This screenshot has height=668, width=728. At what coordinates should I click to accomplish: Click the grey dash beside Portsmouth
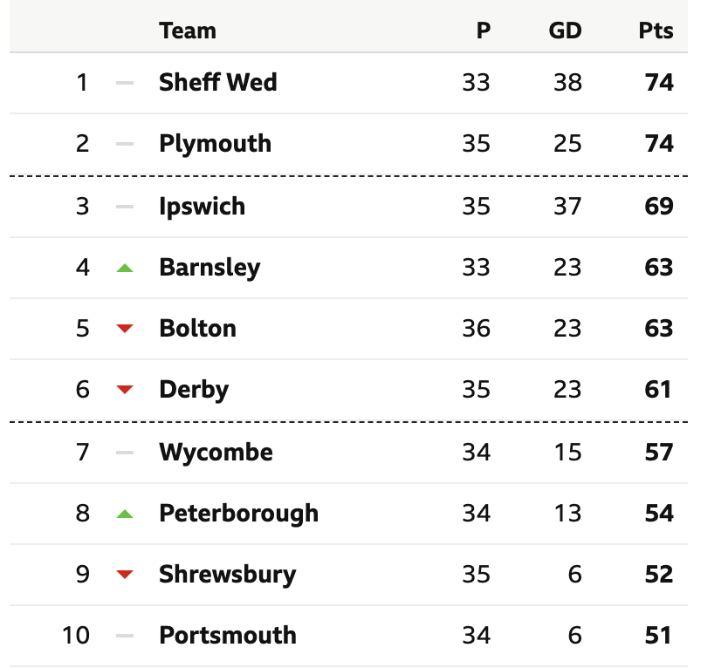click(x=125, y=636)
